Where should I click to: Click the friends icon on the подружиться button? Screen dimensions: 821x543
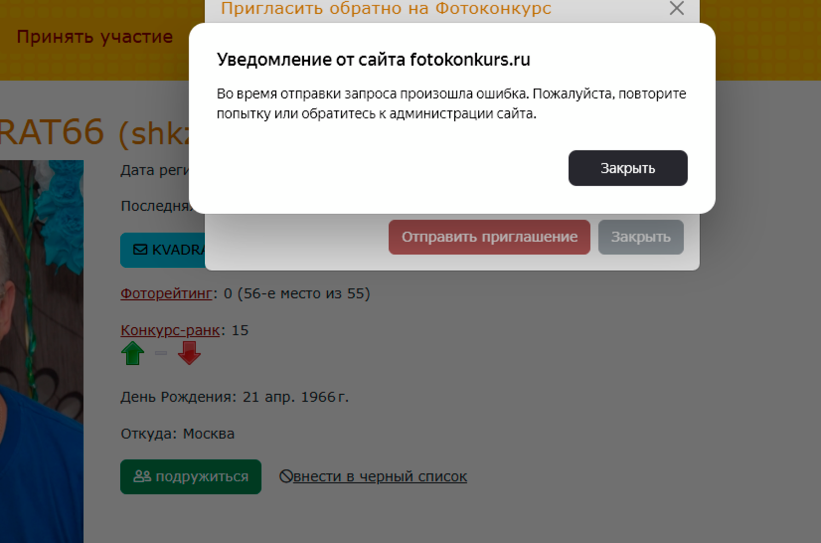tap(142, 476)
